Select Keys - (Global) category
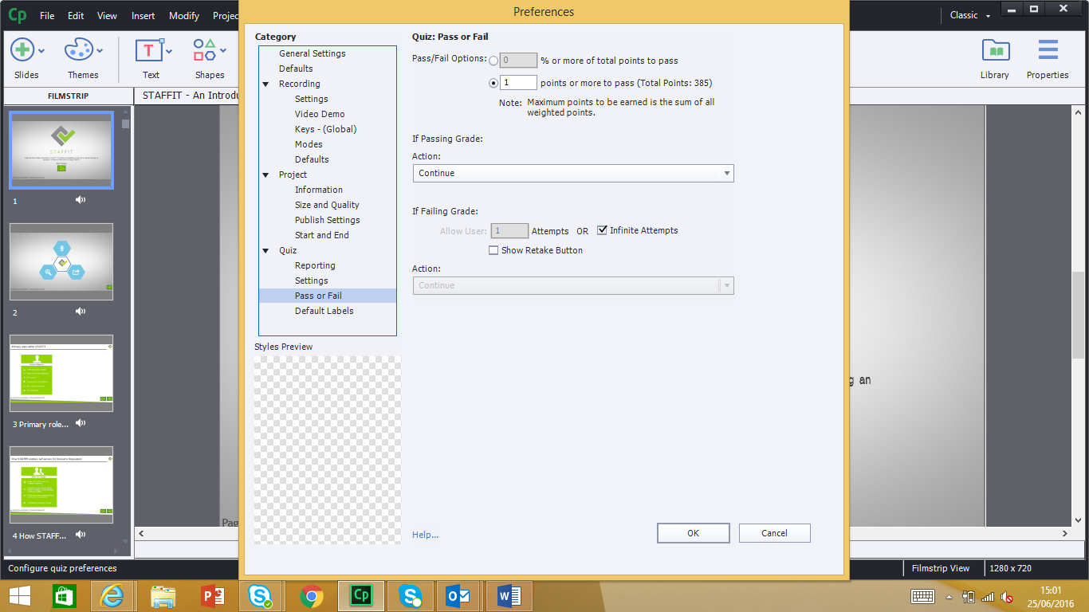The height and width of the screenshot is (612, 1089). (x=326, y=129)
